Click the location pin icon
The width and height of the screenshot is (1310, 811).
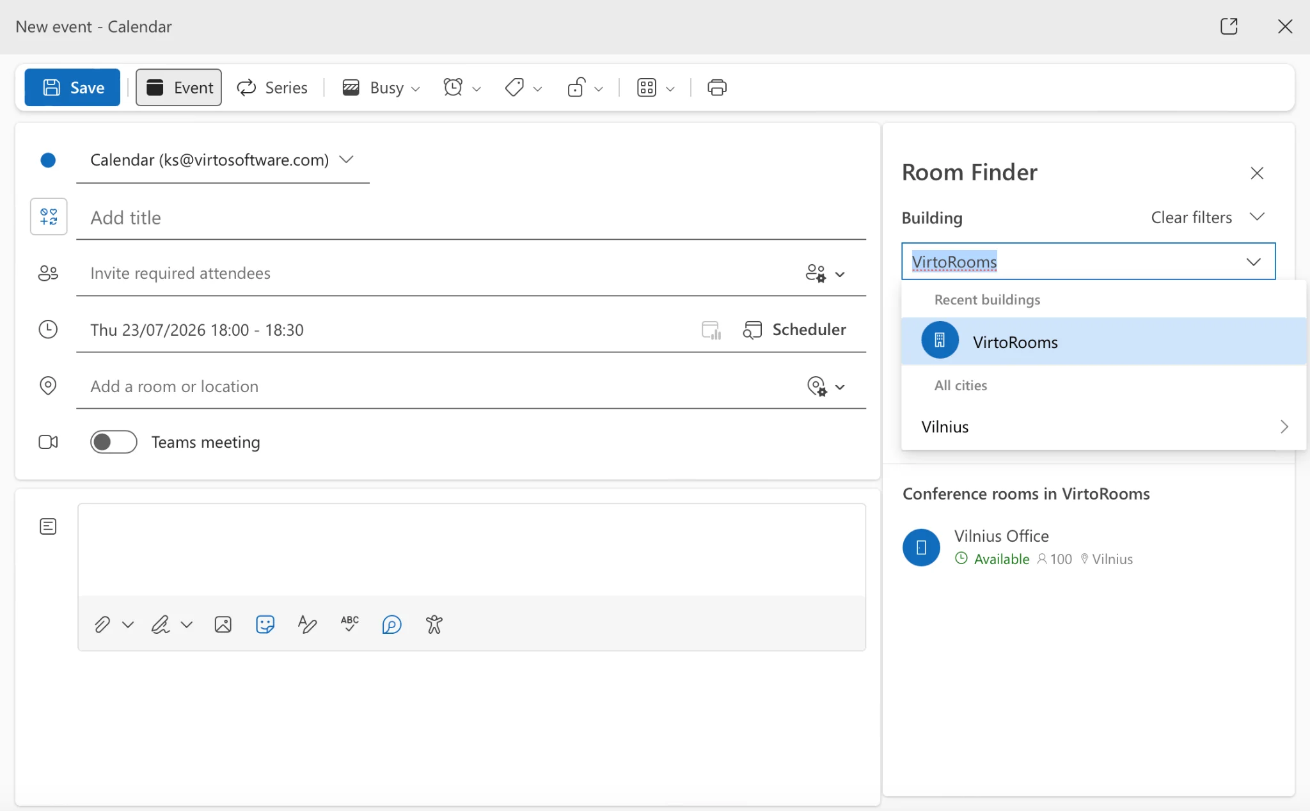(x=48, y=386)
